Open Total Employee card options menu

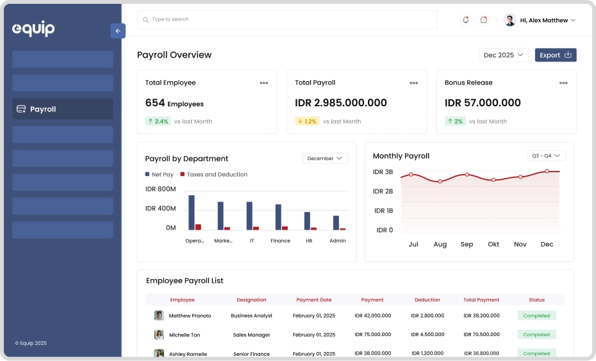tap(264, 83)
